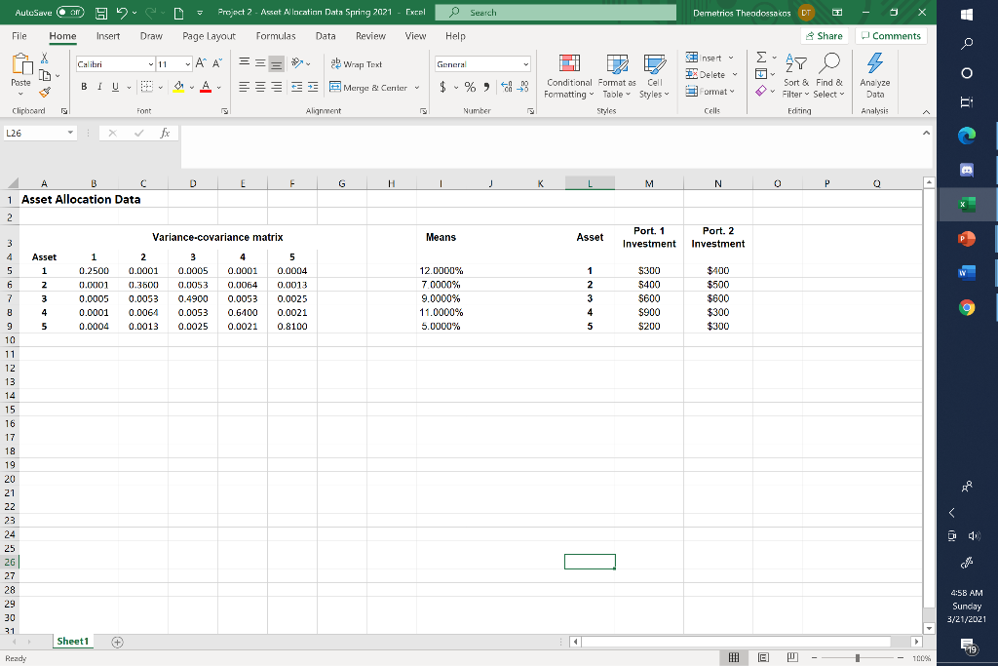This screenshot has width=998, height=666.
Task: Open the Comments pane
Action: (891, 36)
